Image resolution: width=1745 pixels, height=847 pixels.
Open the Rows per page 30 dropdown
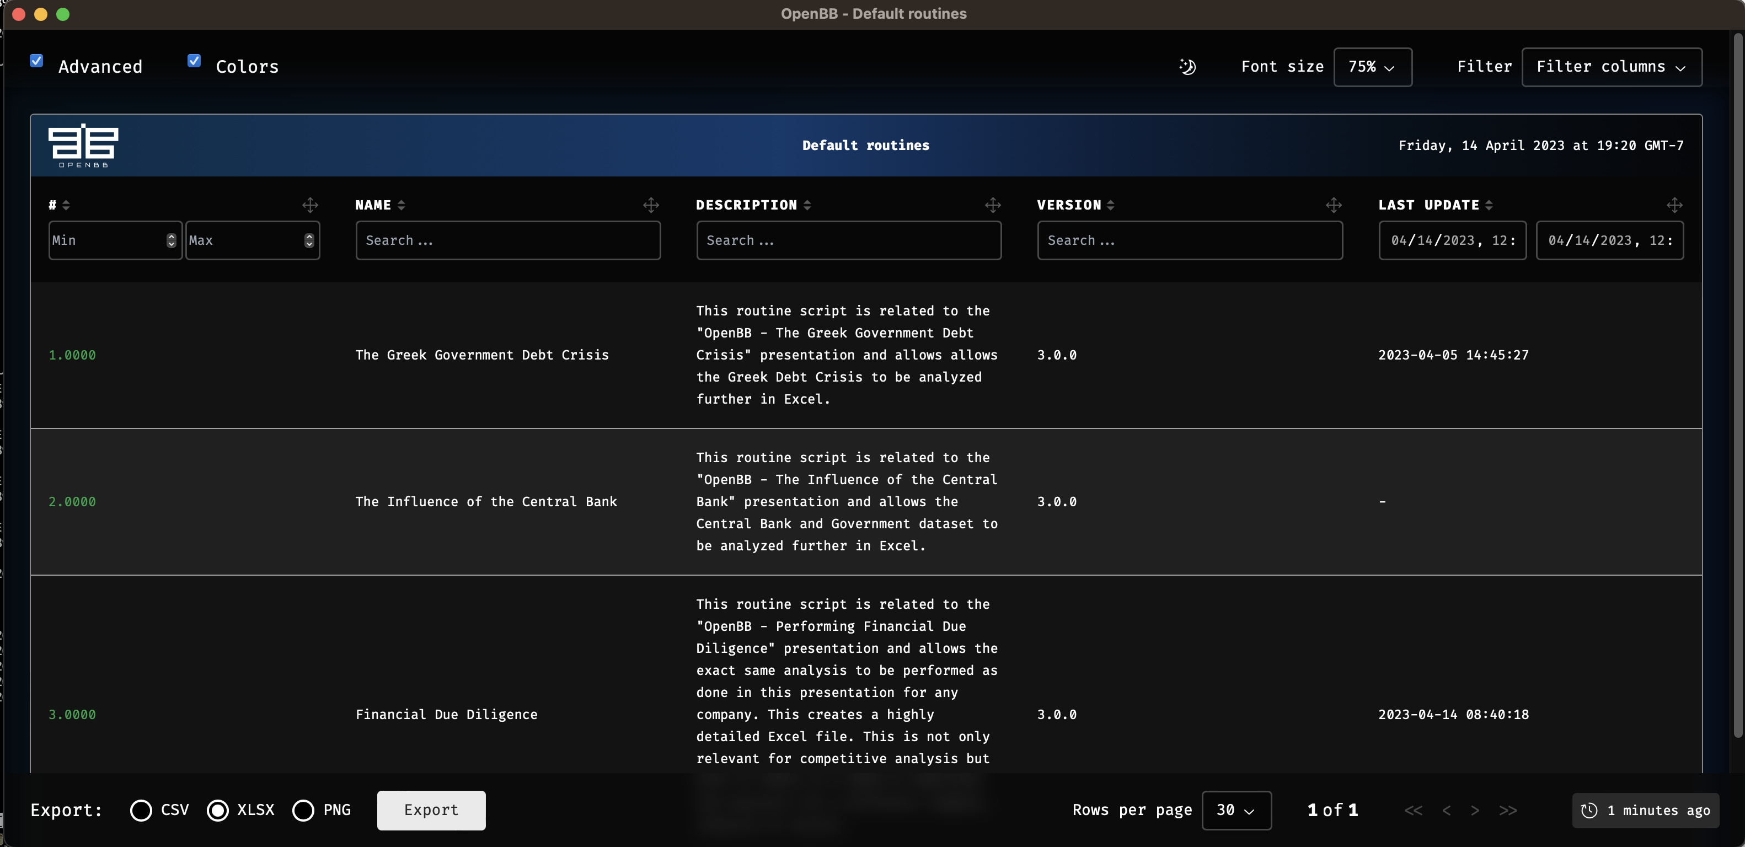tap(1237, 811)
